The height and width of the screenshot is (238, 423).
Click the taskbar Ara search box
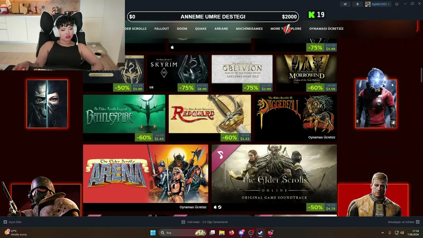pyautogui.click(x=183, y=233)
